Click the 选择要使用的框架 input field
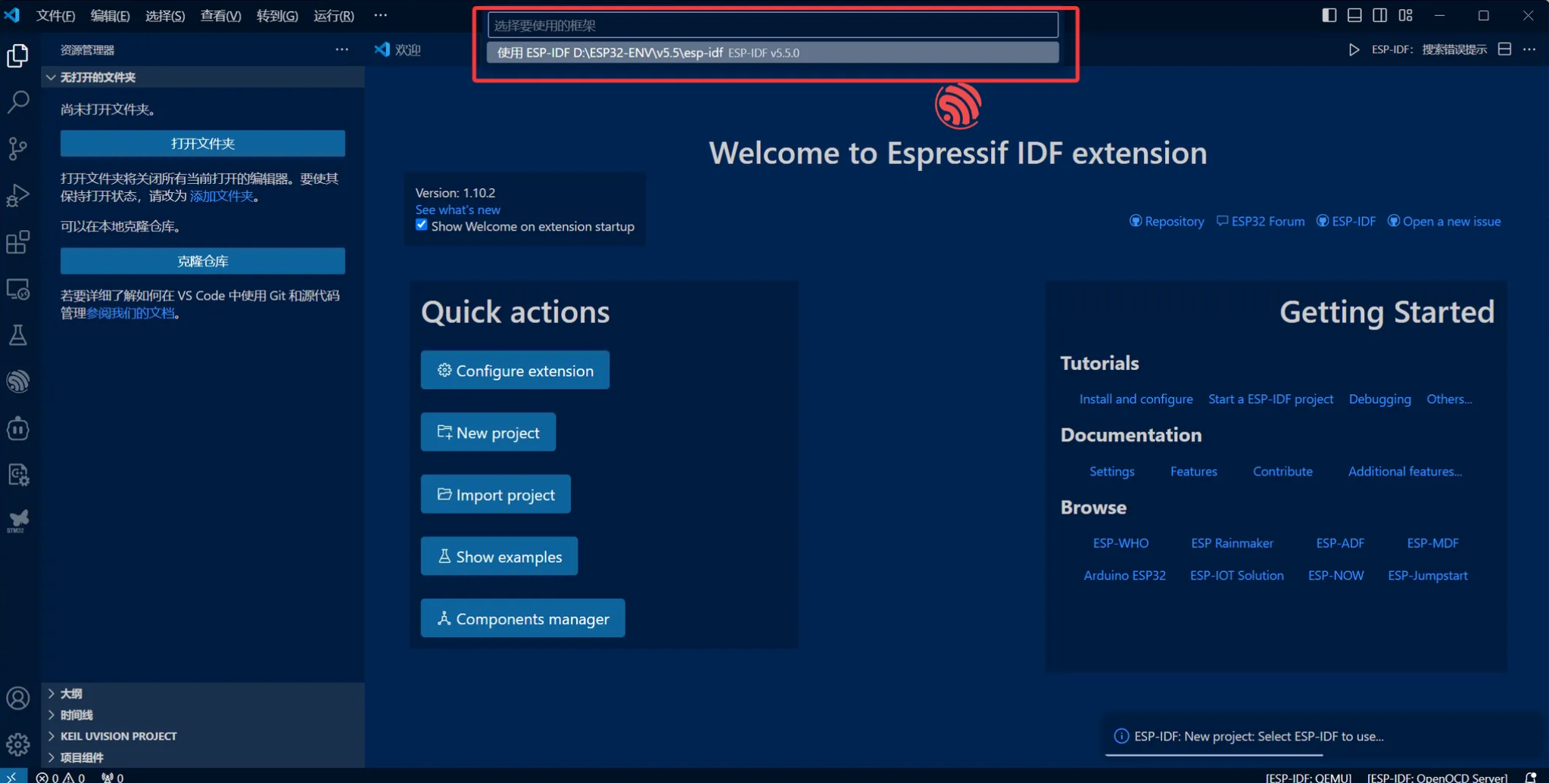Image resolution: width=1549 pixels, height=783 pixels. pos(772,25)
